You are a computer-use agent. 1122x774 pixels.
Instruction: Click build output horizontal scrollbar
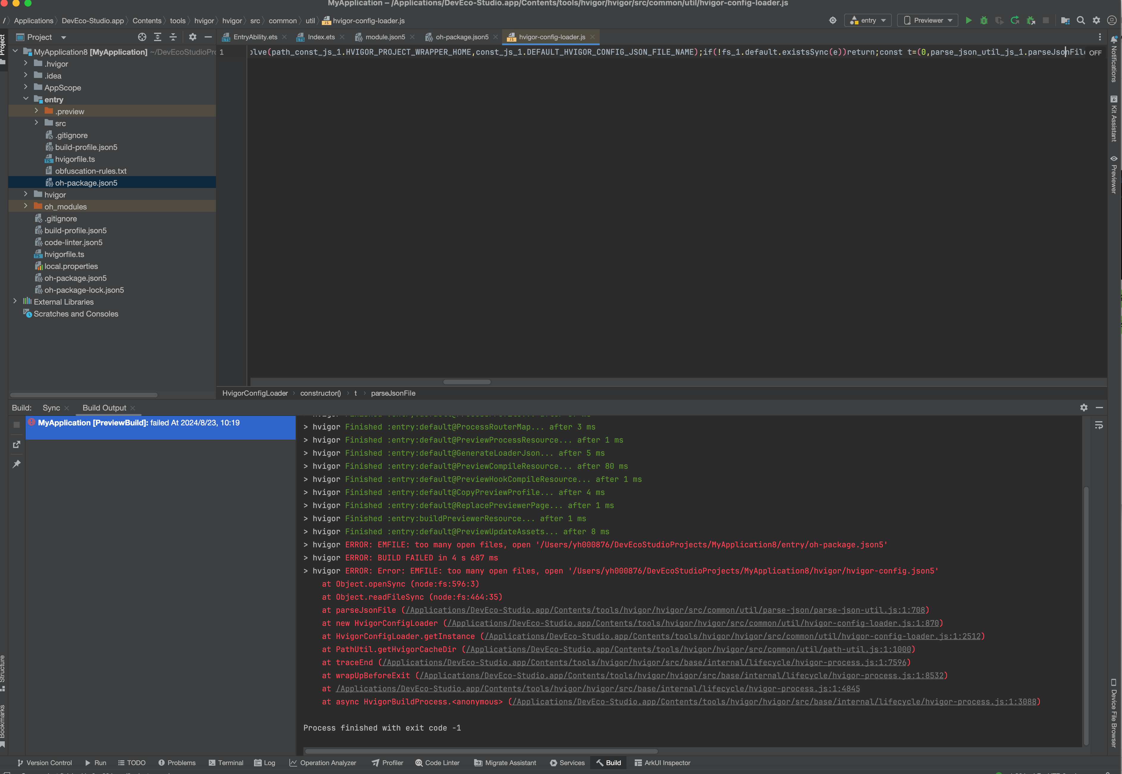[x=481, y=752]
